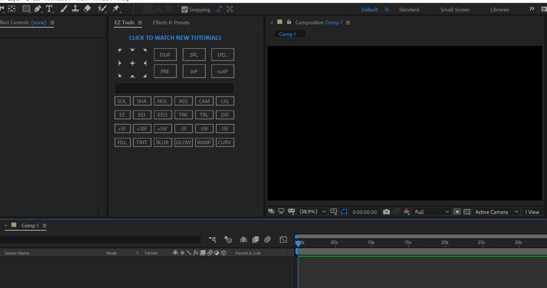Select the Eraser tool
This screenshot has height=288, width=547.
point(87,9)
